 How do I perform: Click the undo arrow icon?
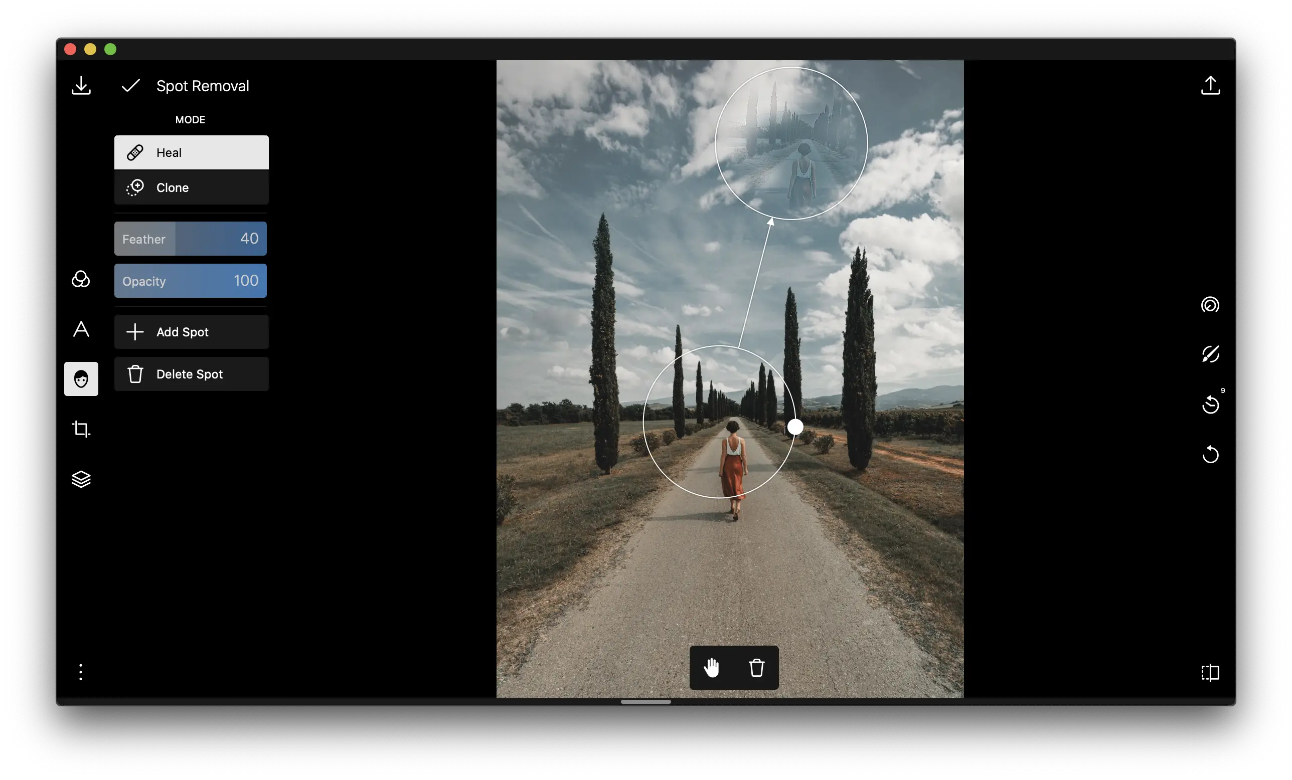coord(1210,454)
